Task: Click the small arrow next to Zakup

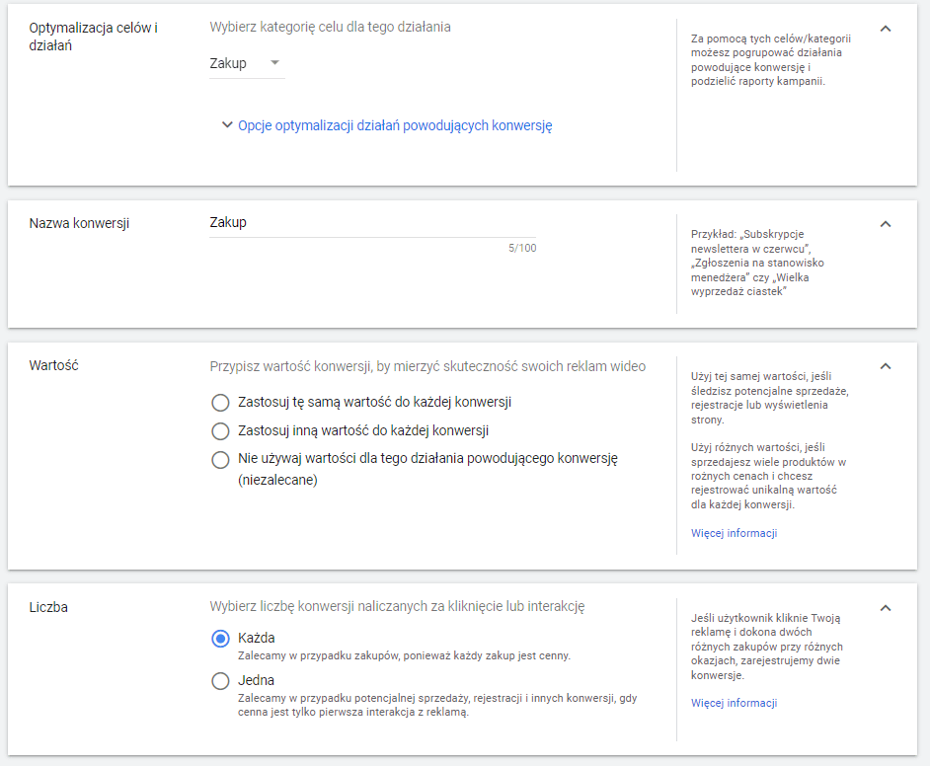Action: tap(274, 64)
